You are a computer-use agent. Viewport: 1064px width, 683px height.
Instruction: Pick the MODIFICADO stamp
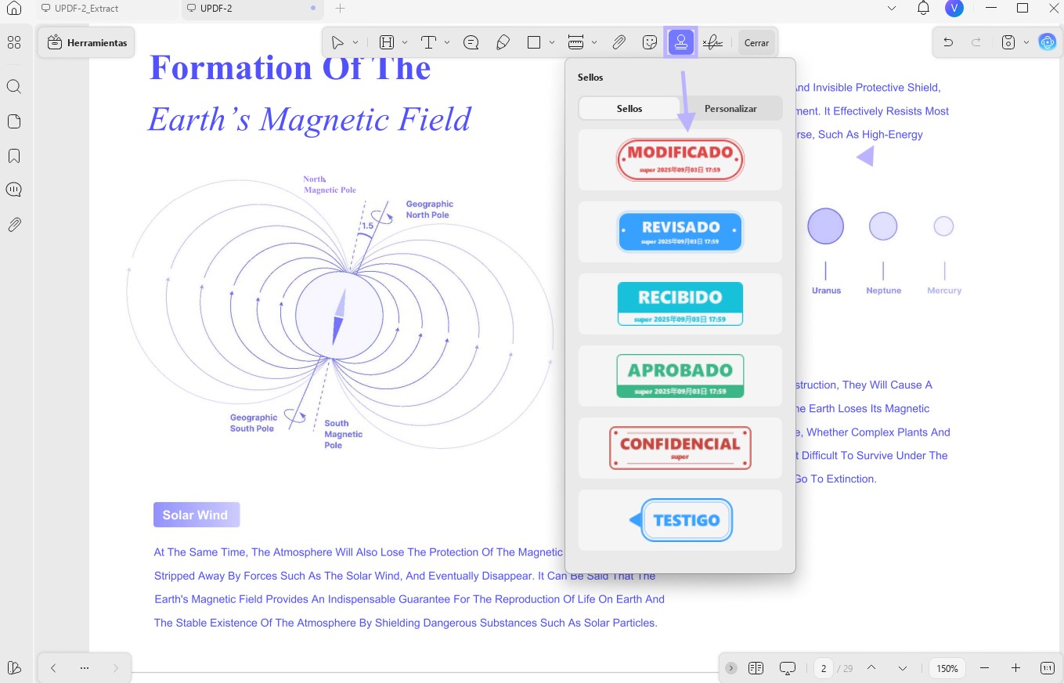tap(680, 160)
